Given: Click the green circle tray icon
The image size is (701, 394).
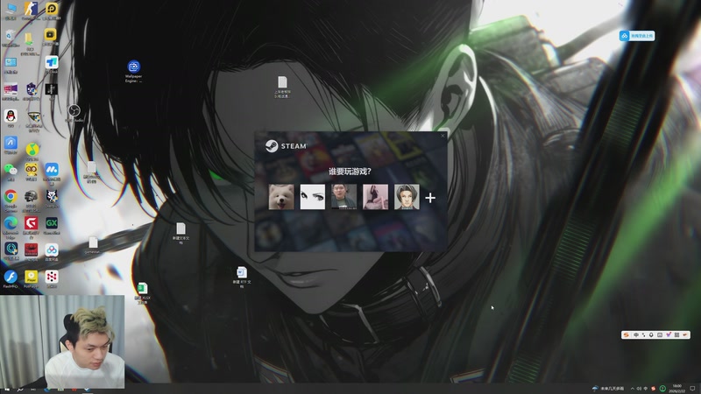Looking at the screenshot, I should pos(662,389).
